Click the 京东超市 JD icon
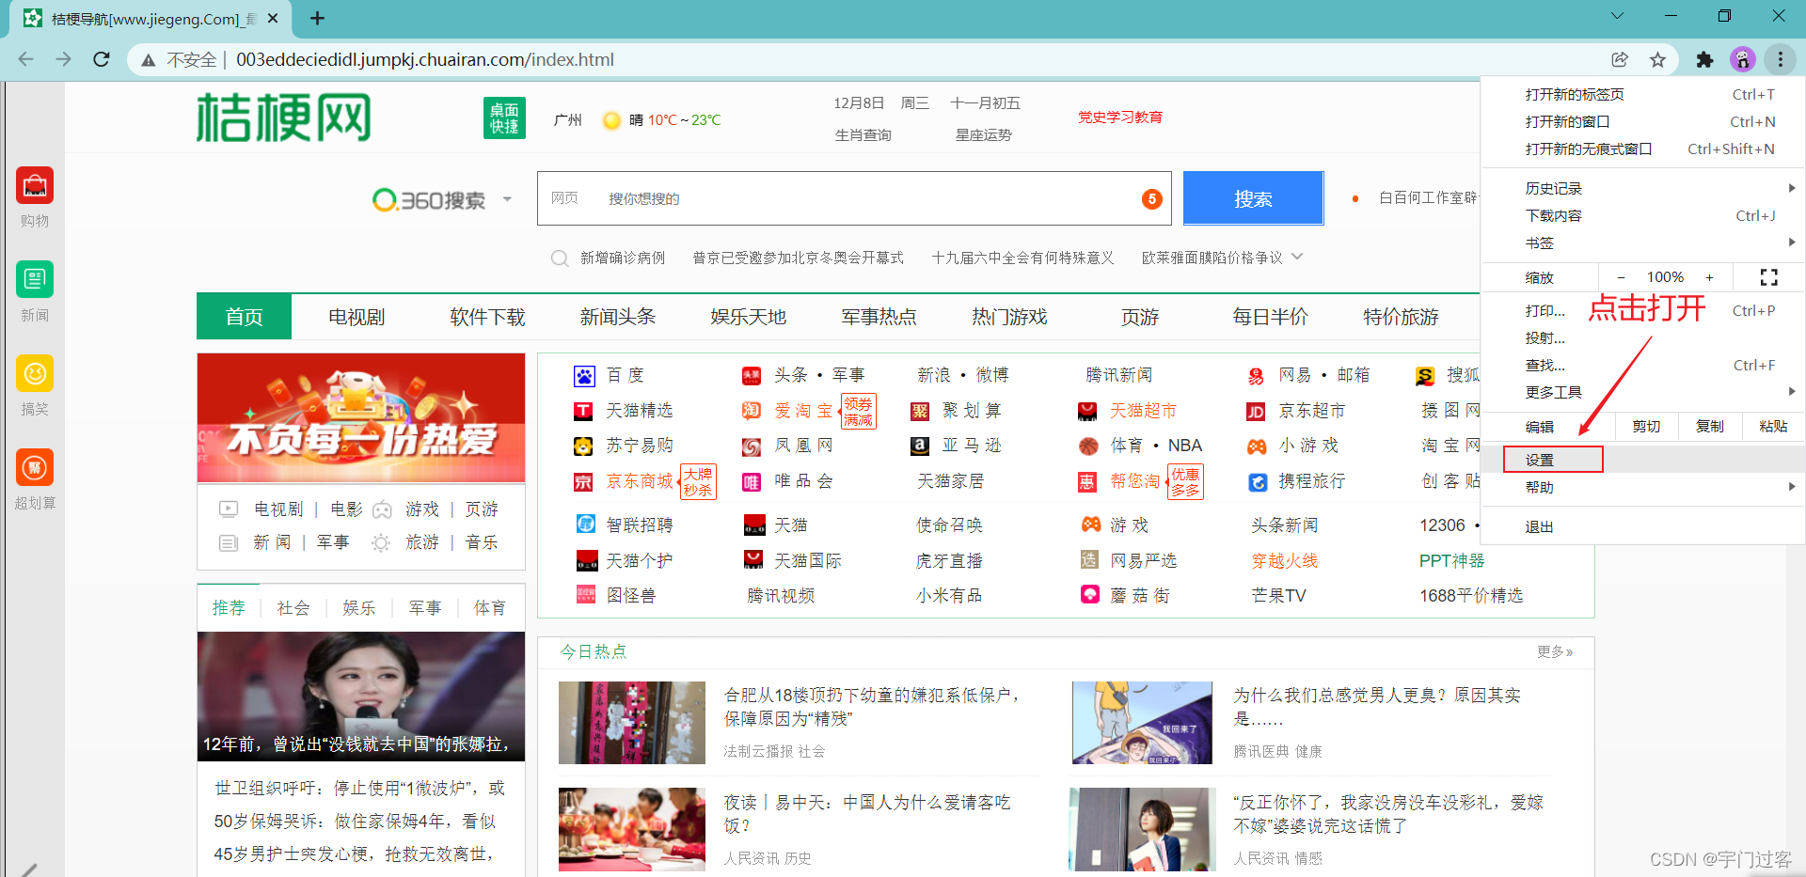 [x=1256, y=412]
